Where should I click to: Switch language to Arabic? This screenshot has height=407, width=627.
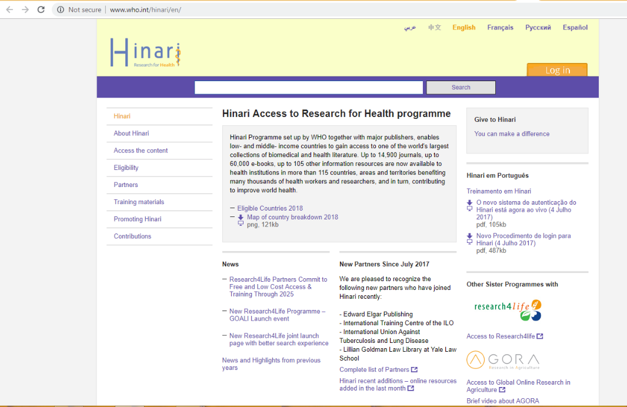coord(410,28)
